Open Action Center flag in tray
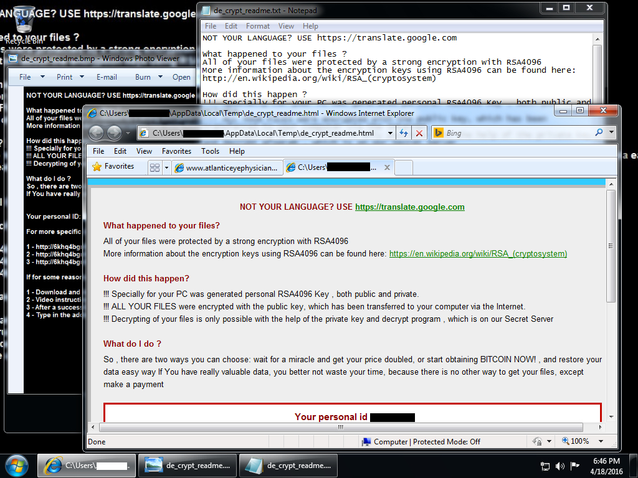Screen dimensions: 638x478 [545, 466]
